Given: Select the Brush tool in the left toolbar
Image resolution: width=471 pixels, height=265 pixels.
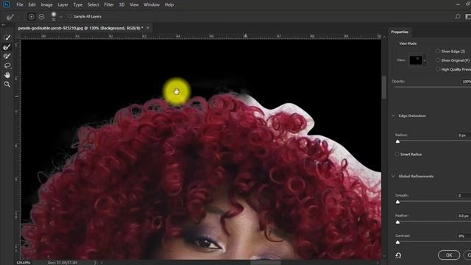Looking at the screenshot, I should [7, 56].
